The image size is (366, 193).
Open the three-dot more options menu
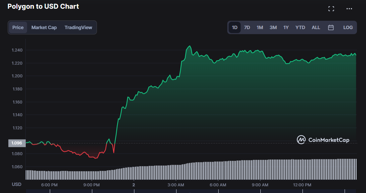[349, 9]
